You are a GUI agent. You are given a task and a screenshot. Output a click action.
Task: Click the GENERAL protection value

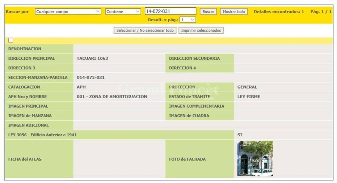click(247, 87)
